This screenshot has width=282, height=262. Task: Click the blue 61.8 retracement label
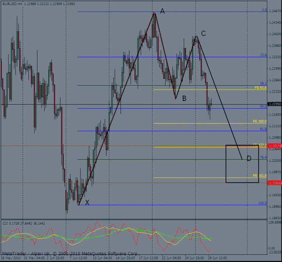(264, 129)
